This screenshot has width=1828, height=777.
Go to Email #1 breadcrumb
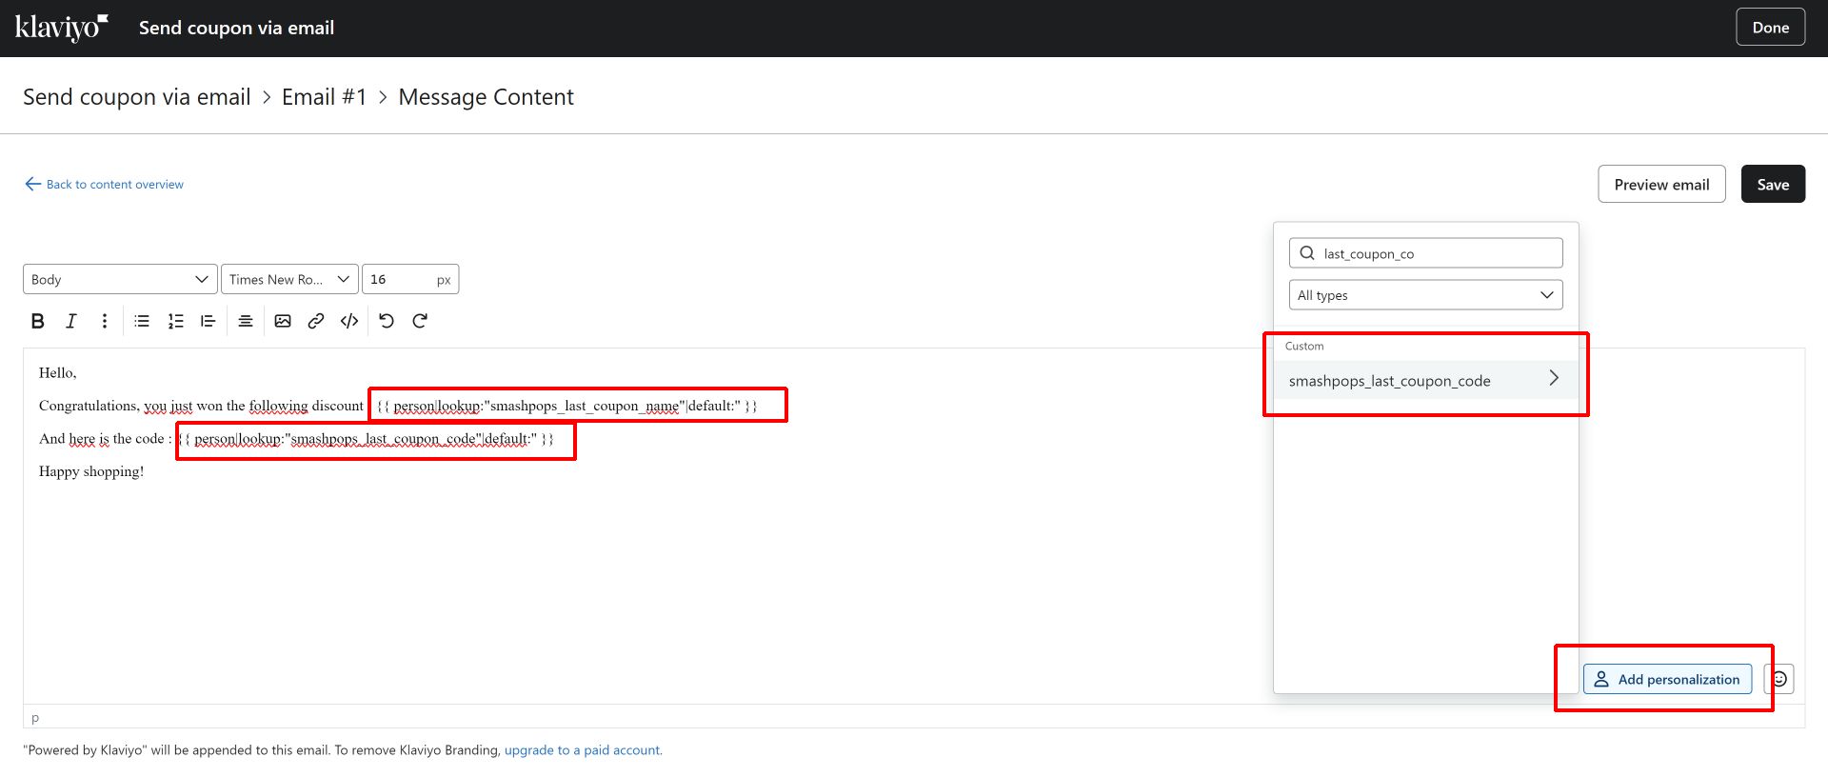324,97
